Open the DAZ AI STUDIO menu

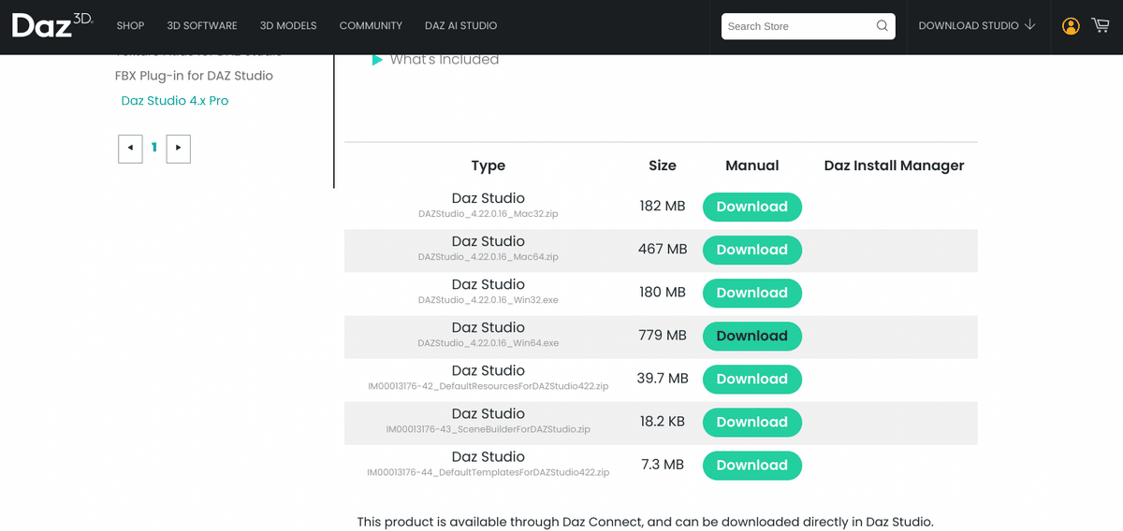460,26
